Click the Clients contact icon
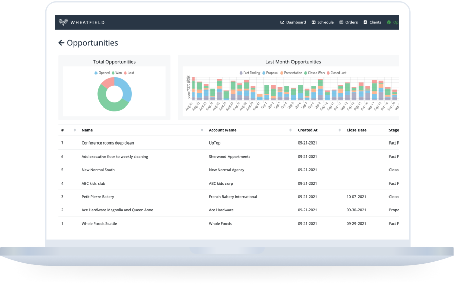 pyautogui.click(x=365, y=22)
